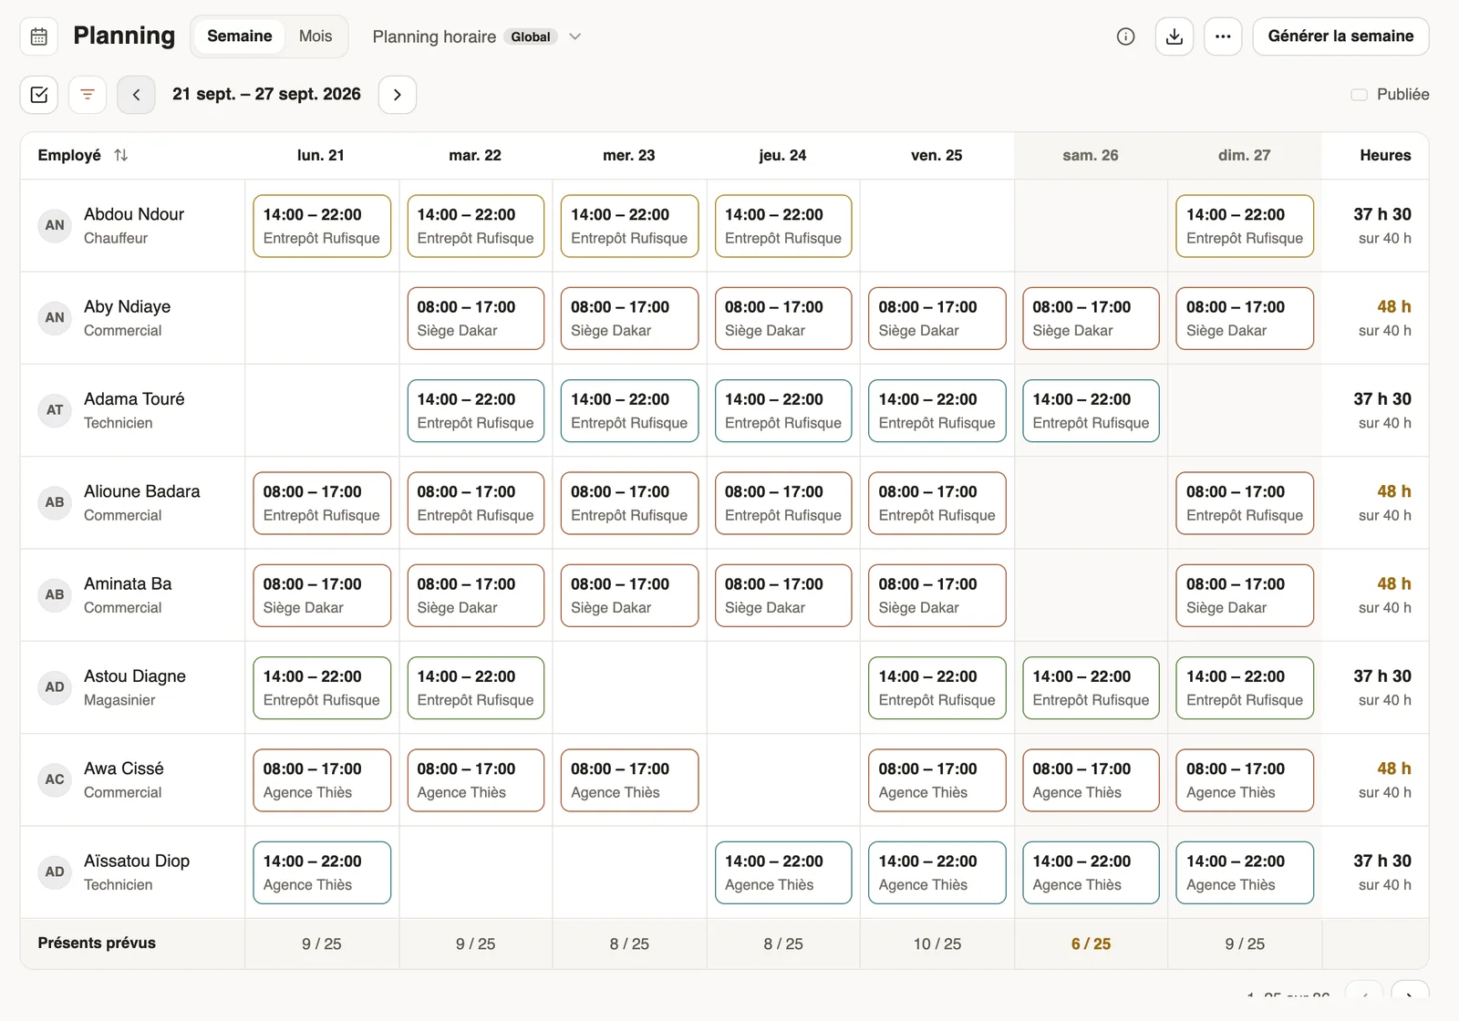Switch to Semaine view

[239, 36]
